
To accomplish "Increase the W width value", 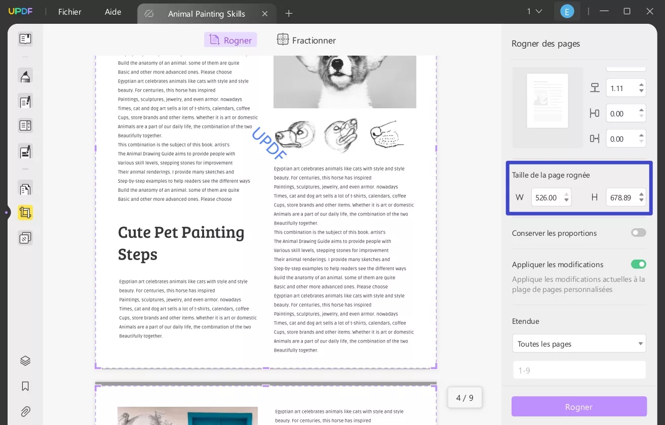I will 567,194.
